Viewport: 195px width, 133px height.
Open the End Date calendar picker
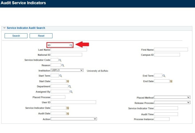click(x=171, y=81)
